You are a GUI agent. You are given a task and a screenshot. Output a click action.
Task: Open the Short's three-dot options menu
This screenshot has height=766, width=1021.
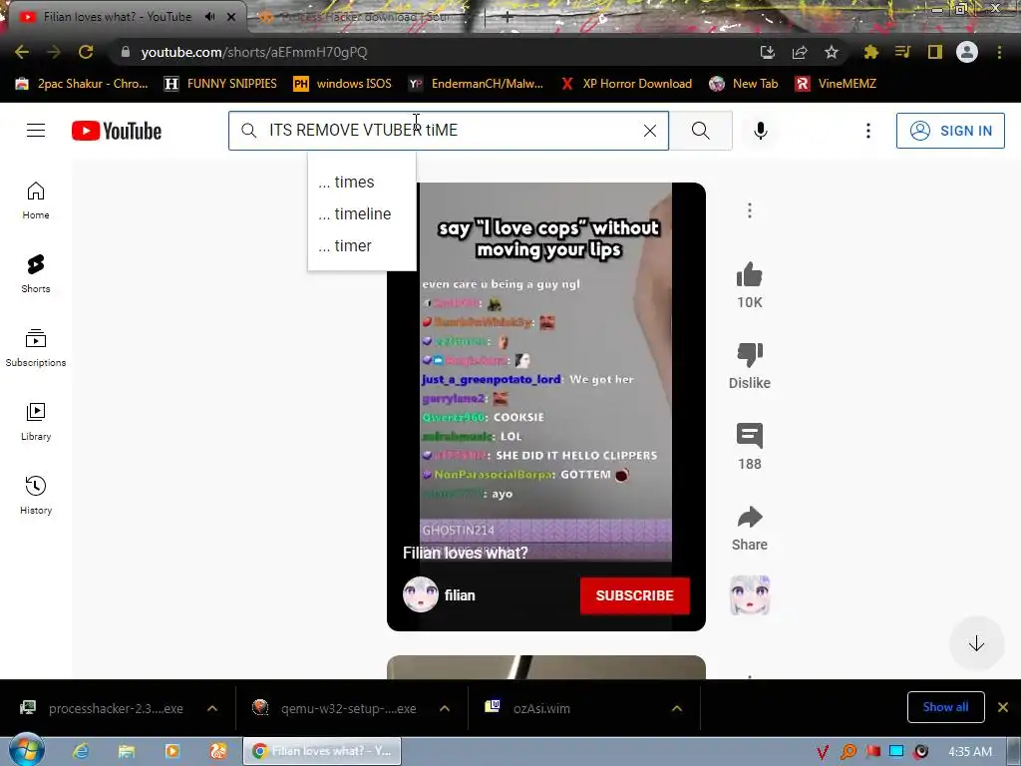tap(750, 210)
